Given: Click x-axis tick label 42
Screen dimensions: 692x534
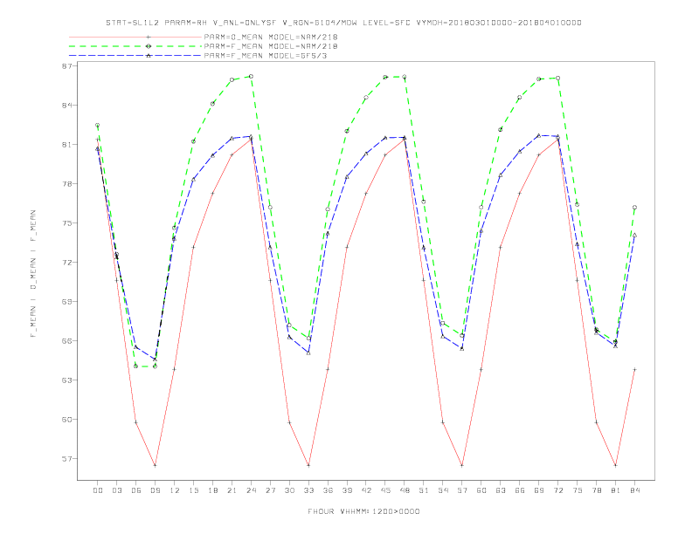Looking at the screenshot, I should click(x=366, y=490).
